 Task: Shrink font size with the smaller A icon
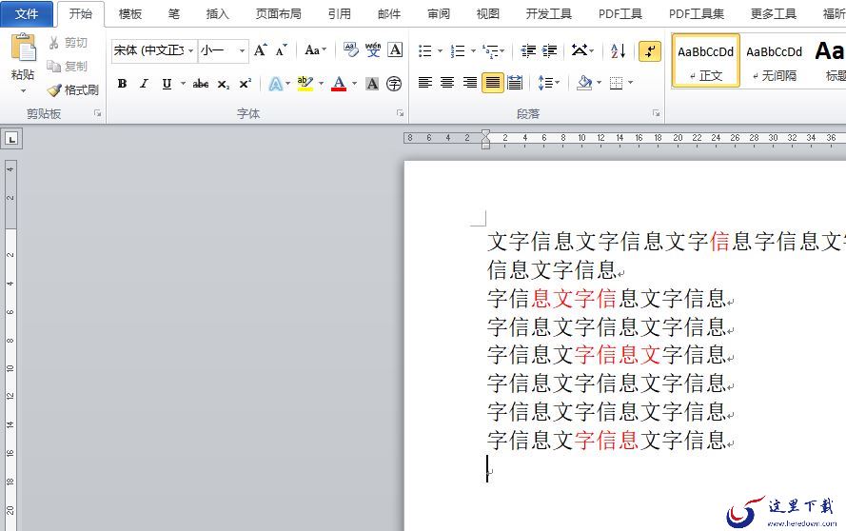click(281, 50)
